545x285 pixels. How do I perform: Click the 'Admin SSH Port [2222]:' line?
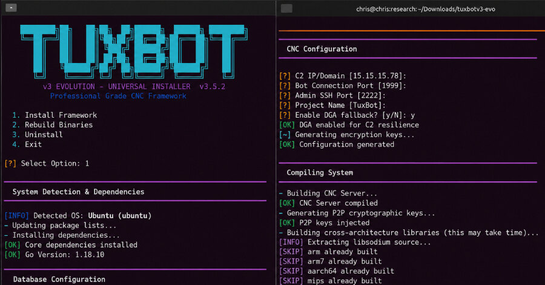(x=332, y=95)
